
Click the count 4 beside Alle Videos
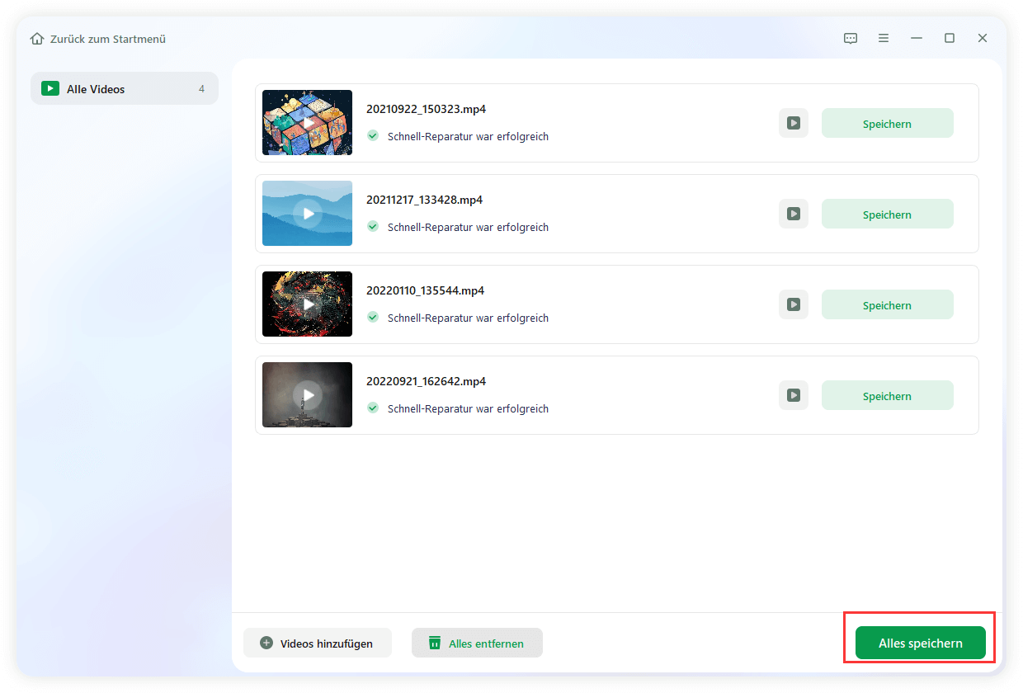click(x=201, y=88)
